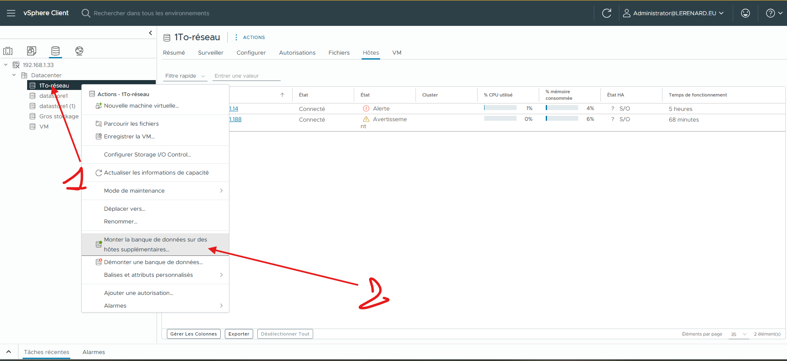The width and height of the screenshot is (787, 361).
Task: Collapse the navigation sidebar
Action: [150, 33]
